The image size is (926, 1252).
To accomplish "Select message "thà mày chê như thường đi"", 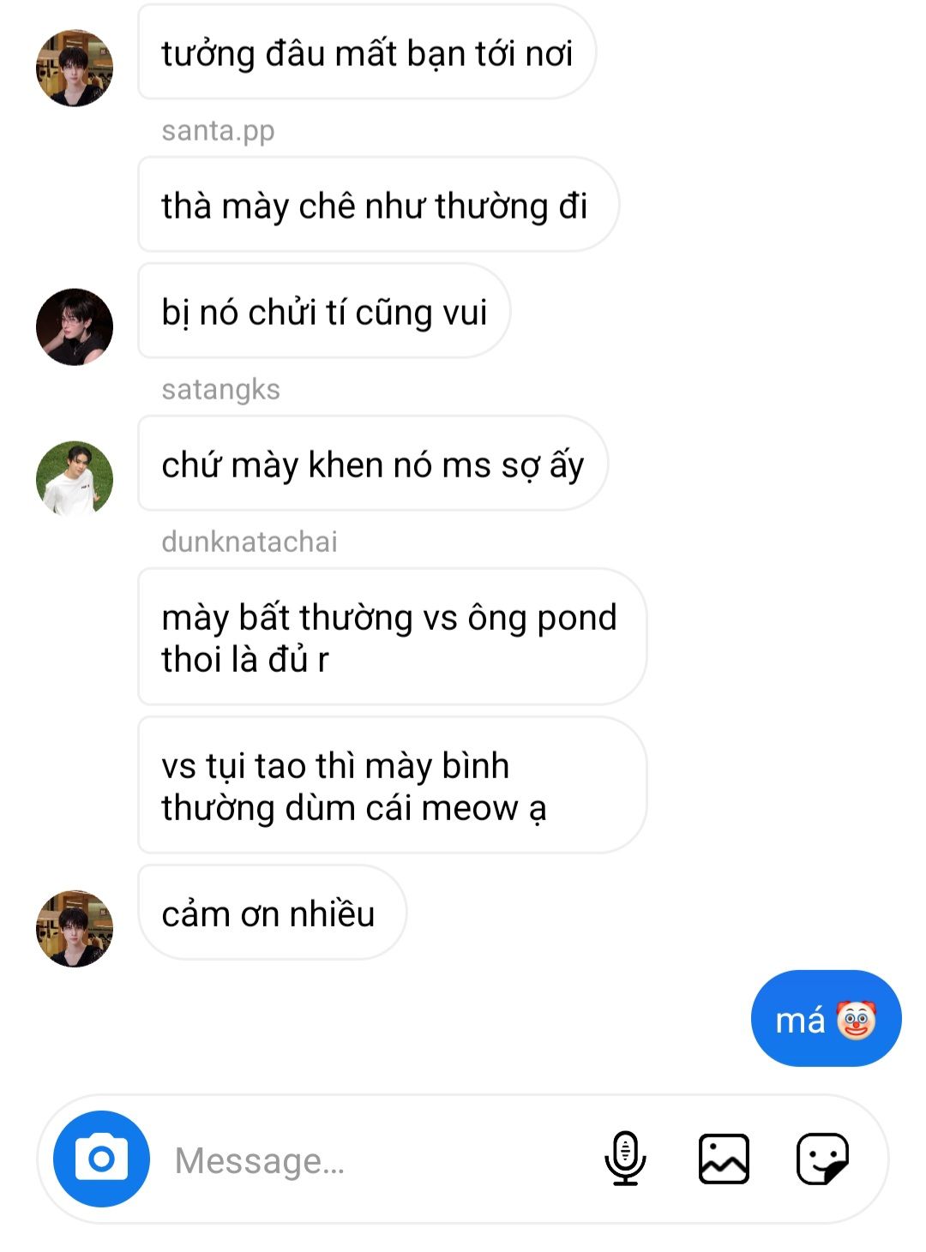I will 378,205.
